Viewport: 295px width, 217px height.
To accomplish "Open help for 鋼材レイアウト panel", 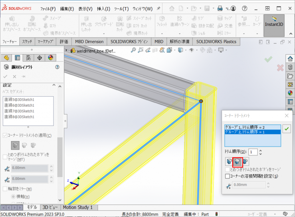I will (57, 68).
